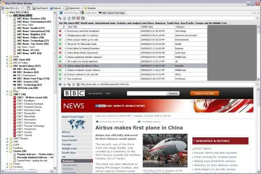The width and height of the screenshot is (261, 174).
Task: Open the Help etc. menu
Action: pos(55,8)
